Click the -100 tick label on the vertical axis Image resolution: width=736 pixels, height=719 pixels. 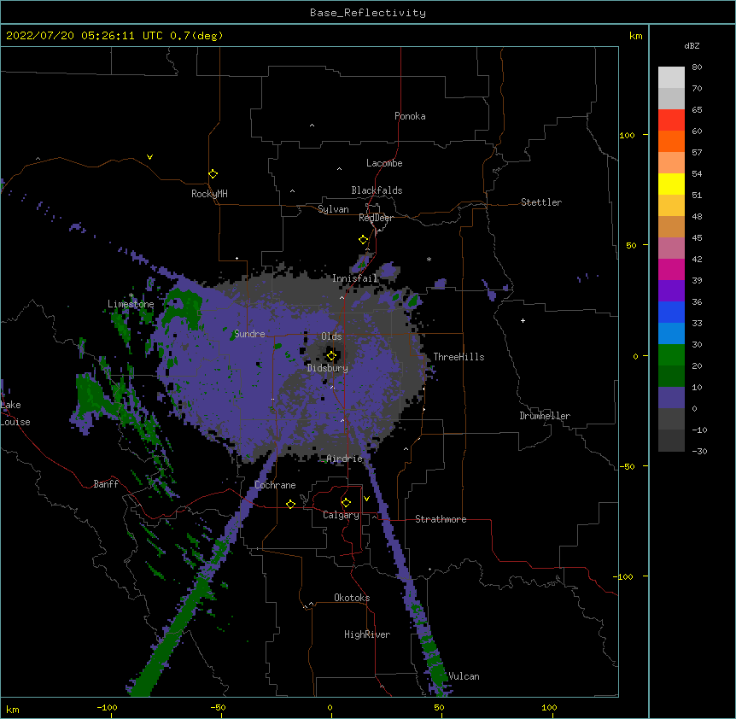coord(624,576)
